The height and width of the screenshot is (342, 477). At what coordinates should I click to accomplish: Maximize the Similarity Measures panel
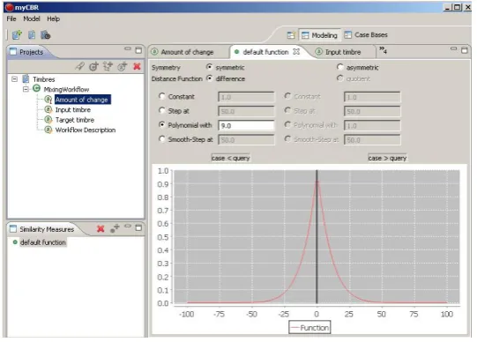138,227
